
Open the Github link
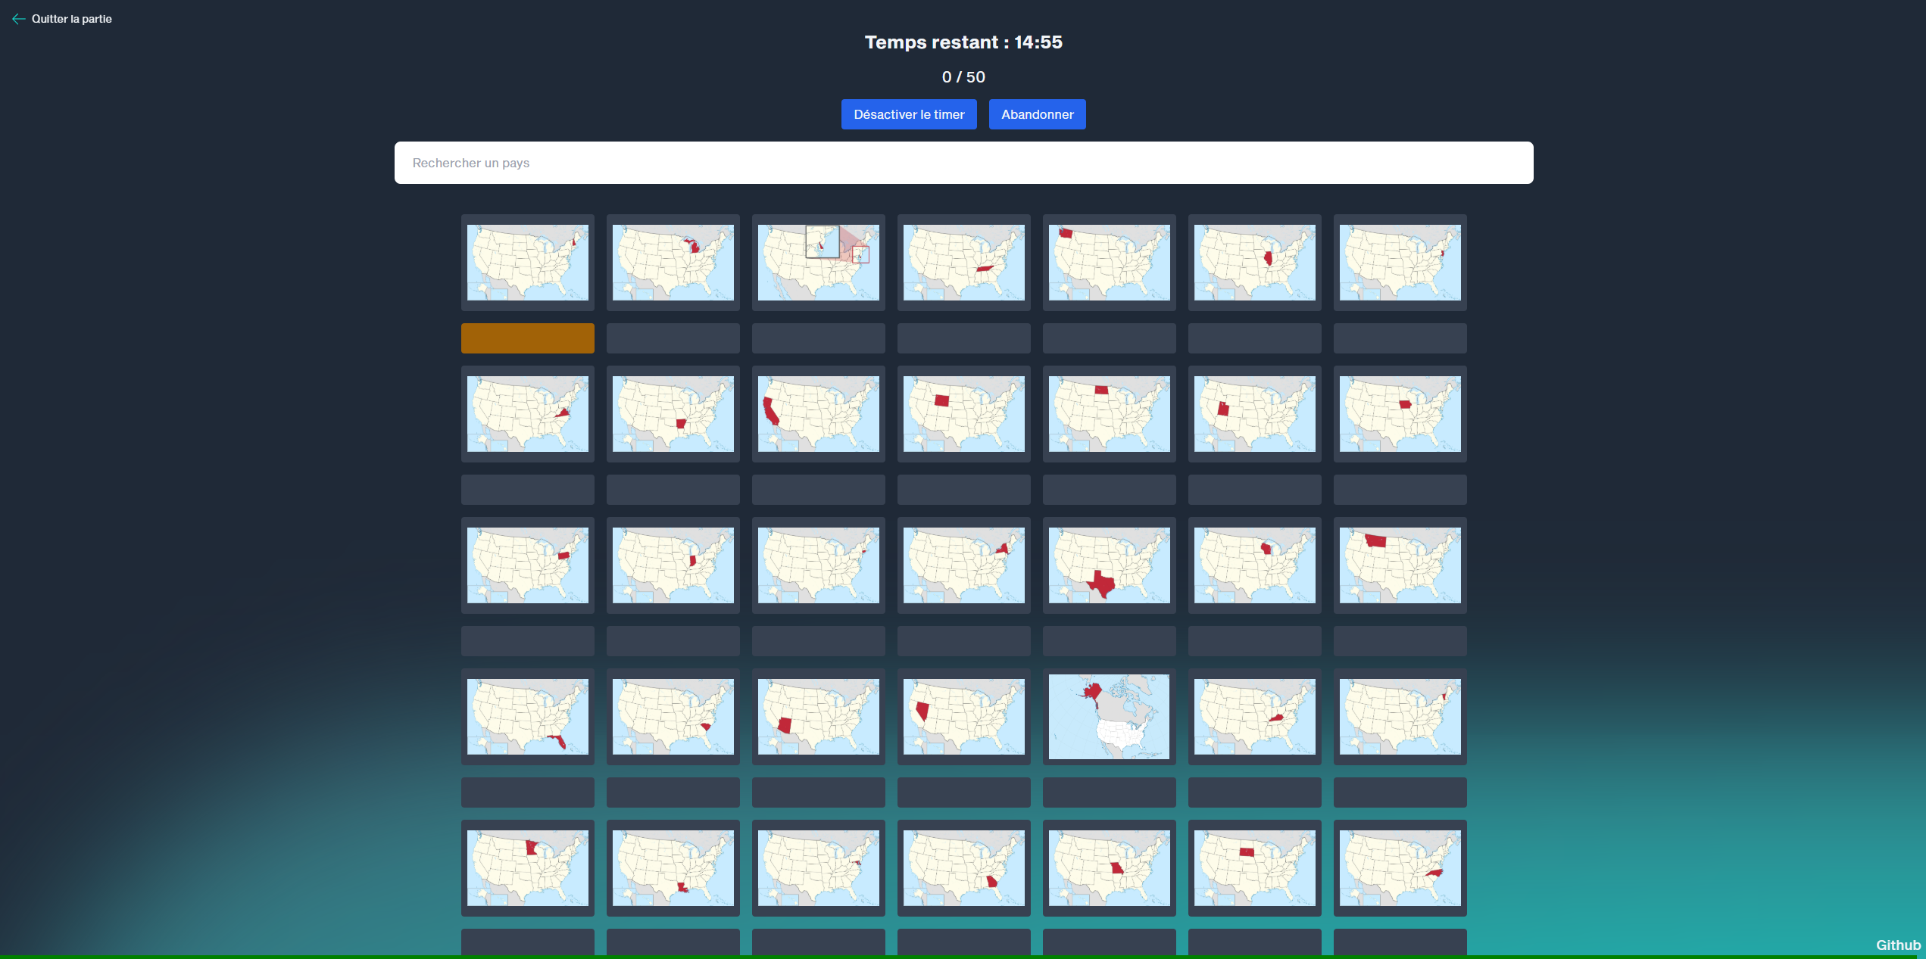click(1898, 945)
